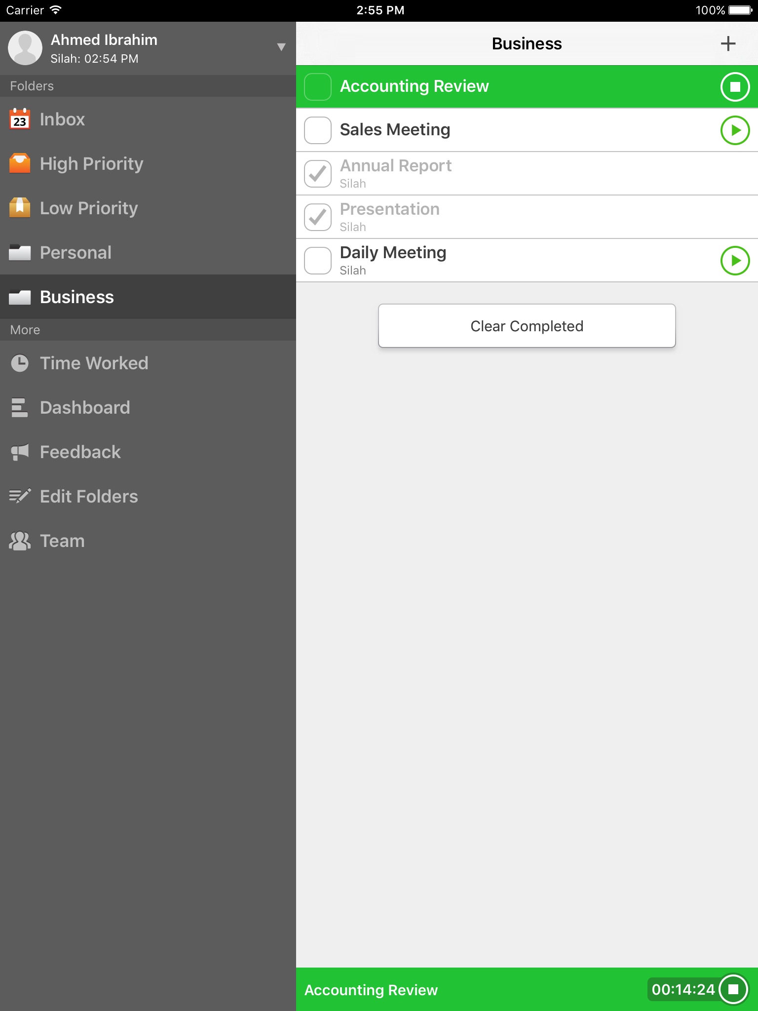
Task: Stop timer in bottom green bar
Action: point(733,989)
